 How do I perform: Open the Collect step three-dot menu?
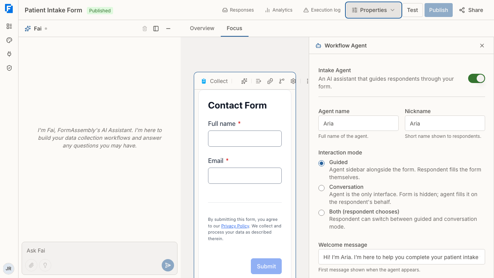308,81
